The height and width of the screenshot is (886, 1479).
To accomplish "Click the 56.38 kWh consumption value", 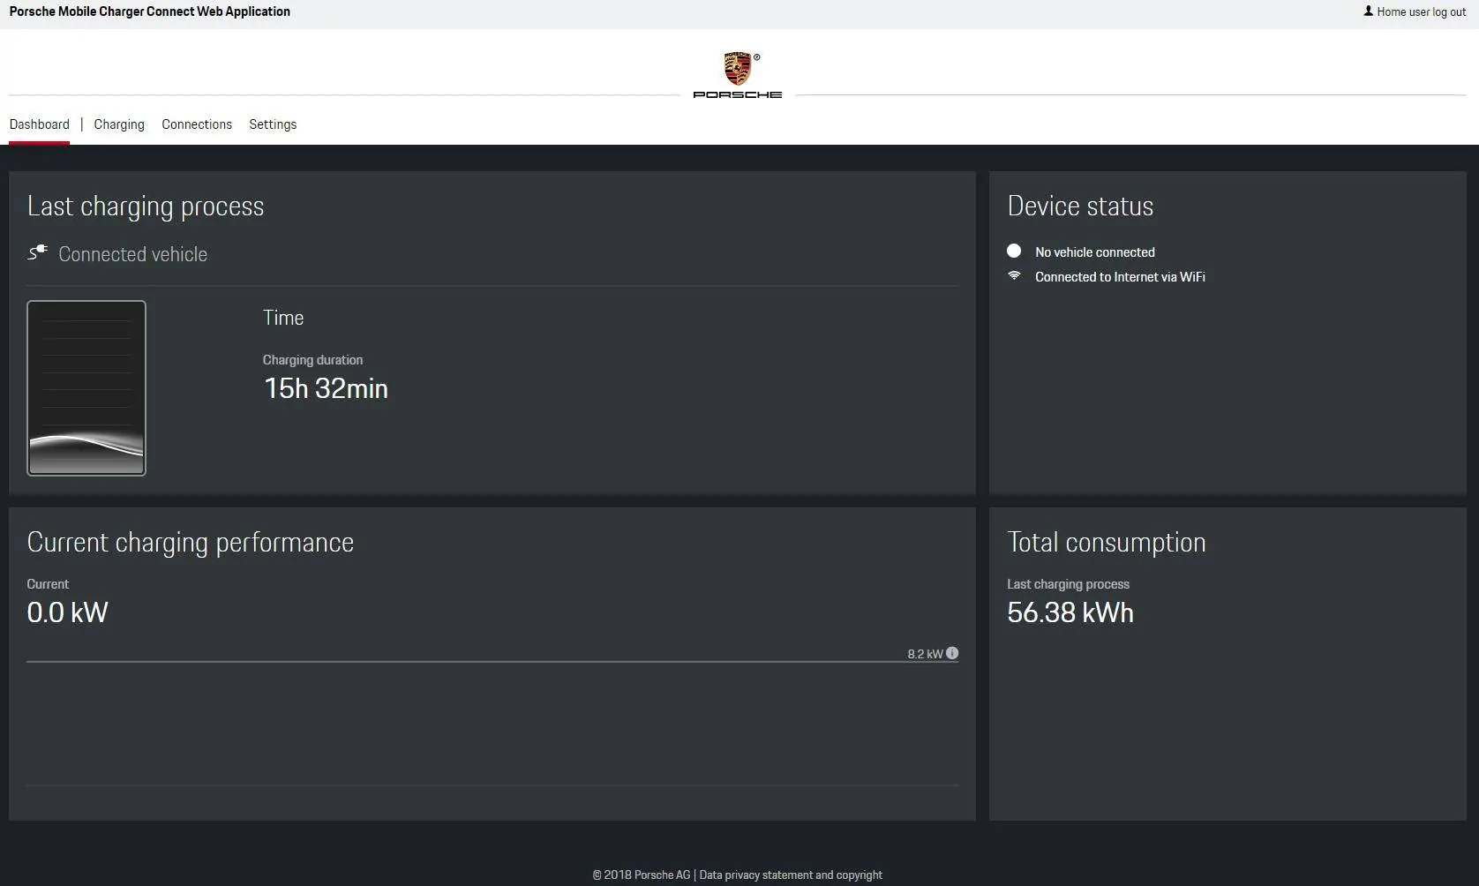I will point(1070,612).
